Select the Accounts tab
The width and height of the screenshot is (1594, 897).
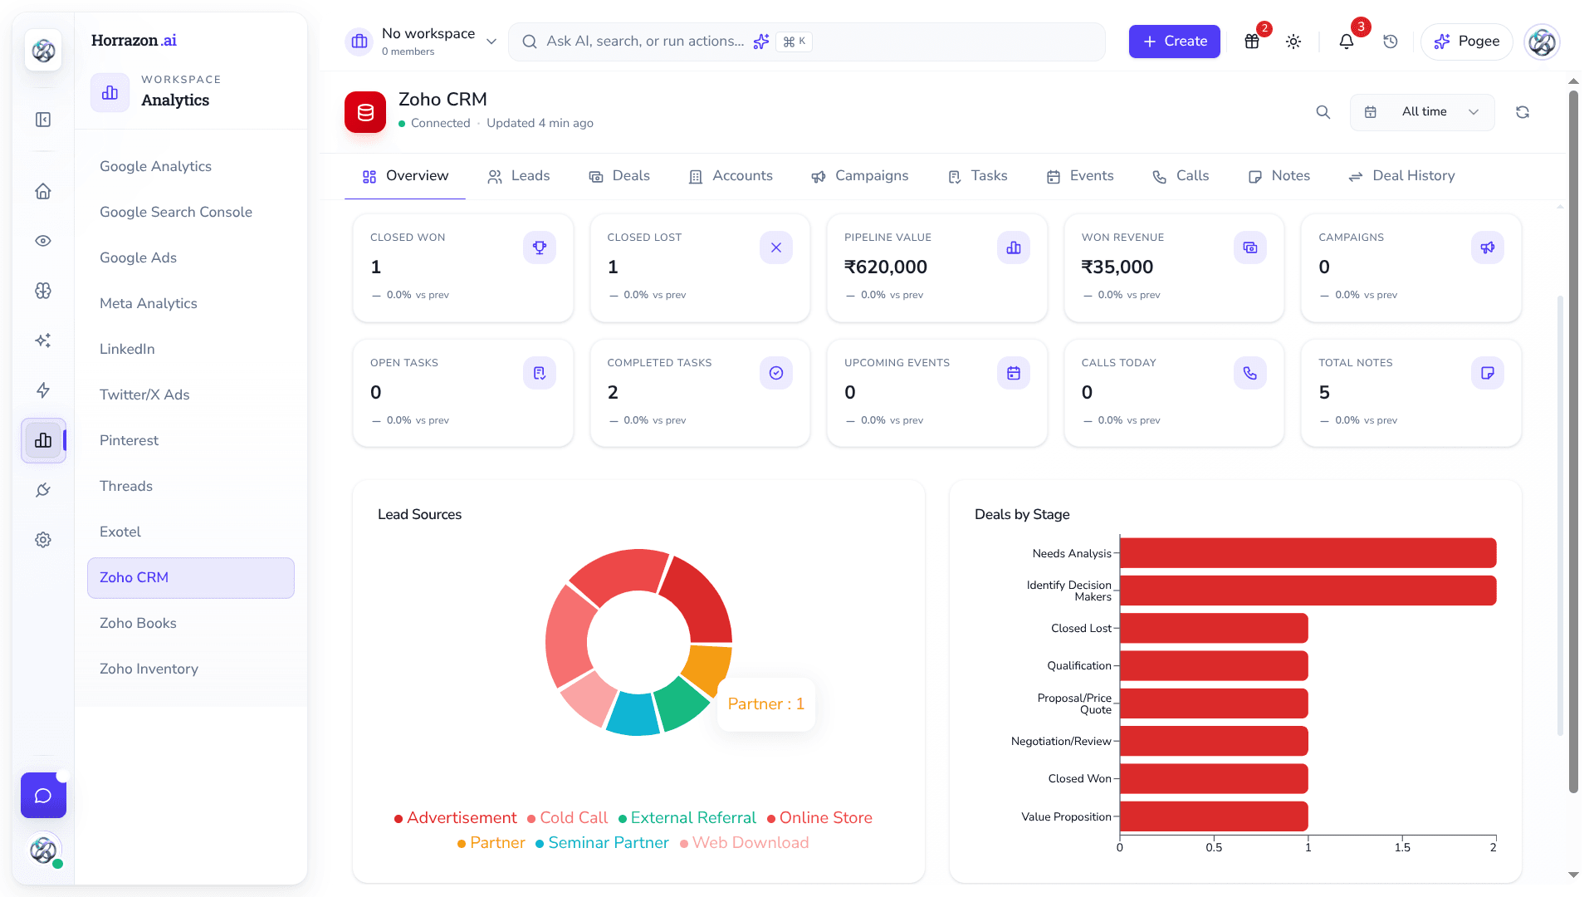731,176
